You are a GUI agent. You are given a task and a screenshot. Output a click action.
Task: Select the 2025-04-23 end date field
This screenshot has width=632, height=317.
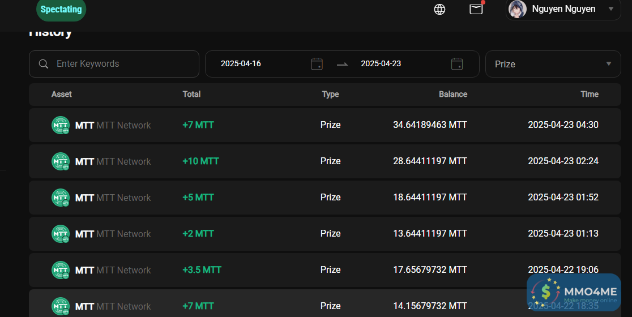coord(381,64)
